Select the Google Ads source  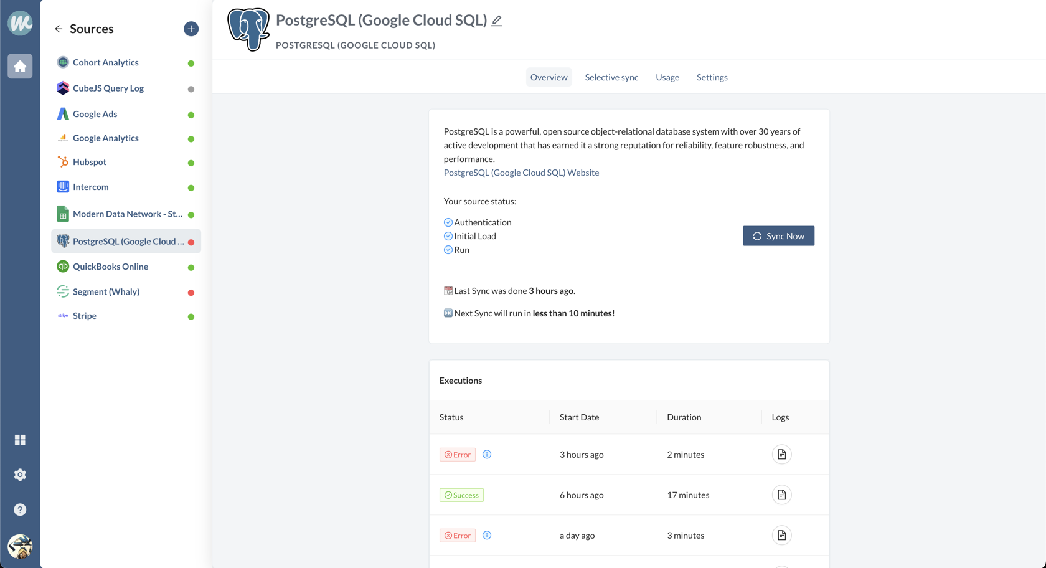(x=126, y=114)
